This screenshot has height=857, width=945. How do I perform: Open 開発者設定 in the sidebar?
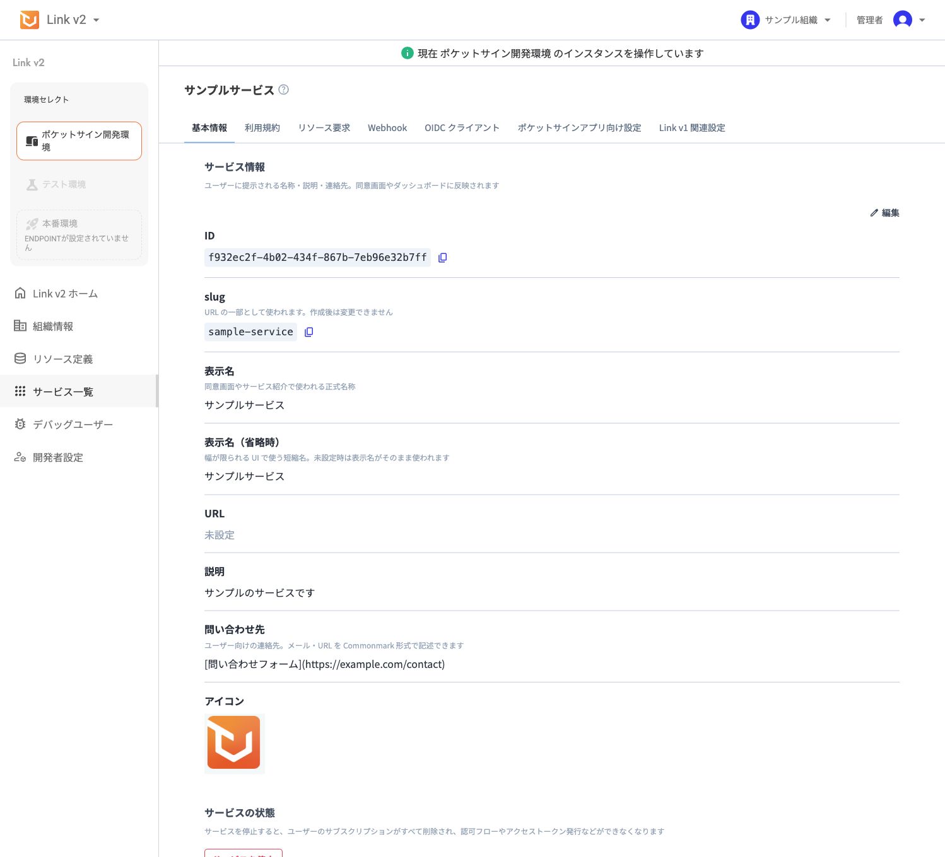tap(79, 457)
